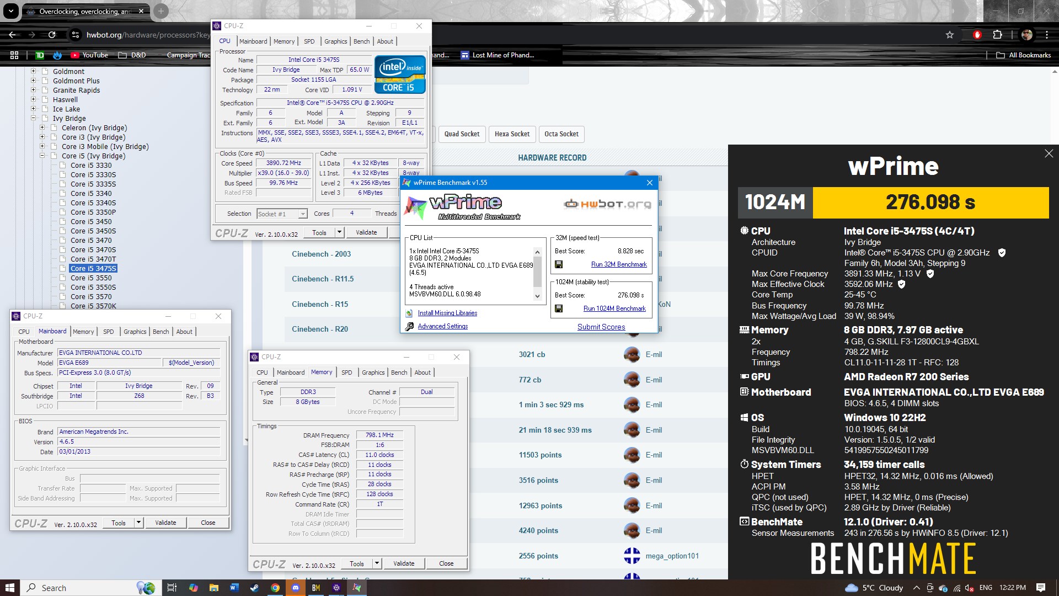This screenshot has width=1059, height=596.
Task: Open the SPD tab in the Memory CPU-Z window
Action: point(346,372)
